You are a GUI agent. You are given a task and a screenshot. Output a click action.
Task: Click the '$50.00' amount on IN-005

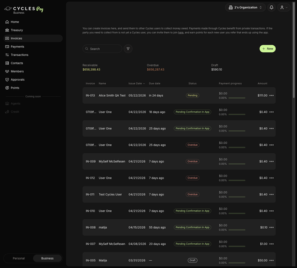click(263, 260)
